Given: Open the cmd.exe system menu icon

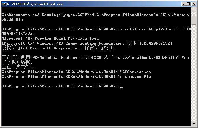Looking at the screenshot, I should pos(4,4).
